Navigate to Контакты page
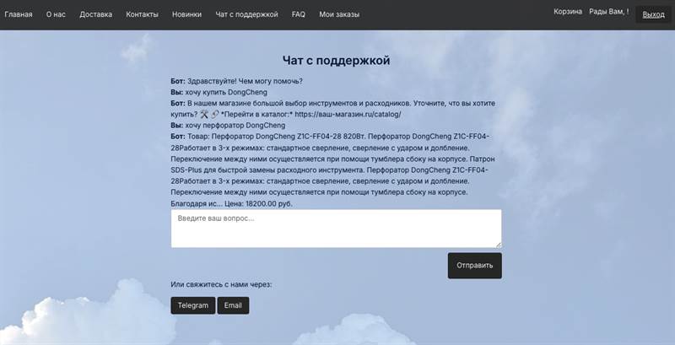 (x=142, y=14)
